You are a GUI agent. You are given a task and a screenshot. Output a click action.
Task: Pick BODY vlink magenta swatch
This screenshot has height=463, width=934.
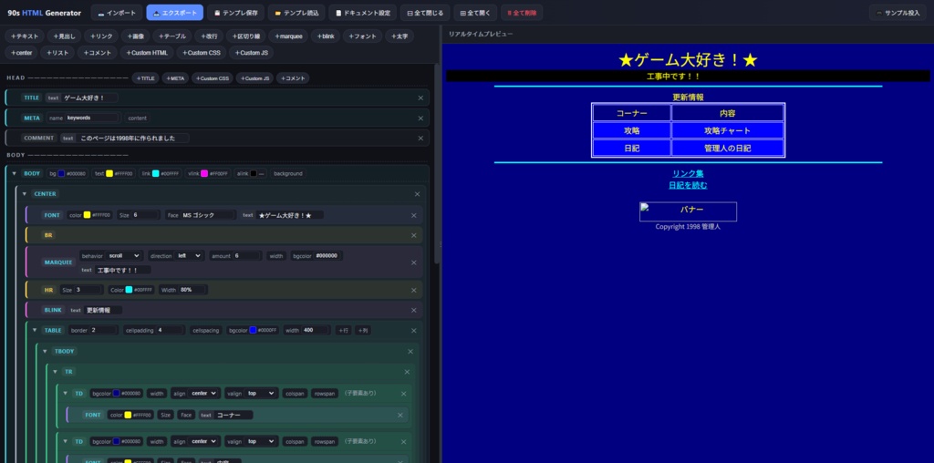coord(204,174)
